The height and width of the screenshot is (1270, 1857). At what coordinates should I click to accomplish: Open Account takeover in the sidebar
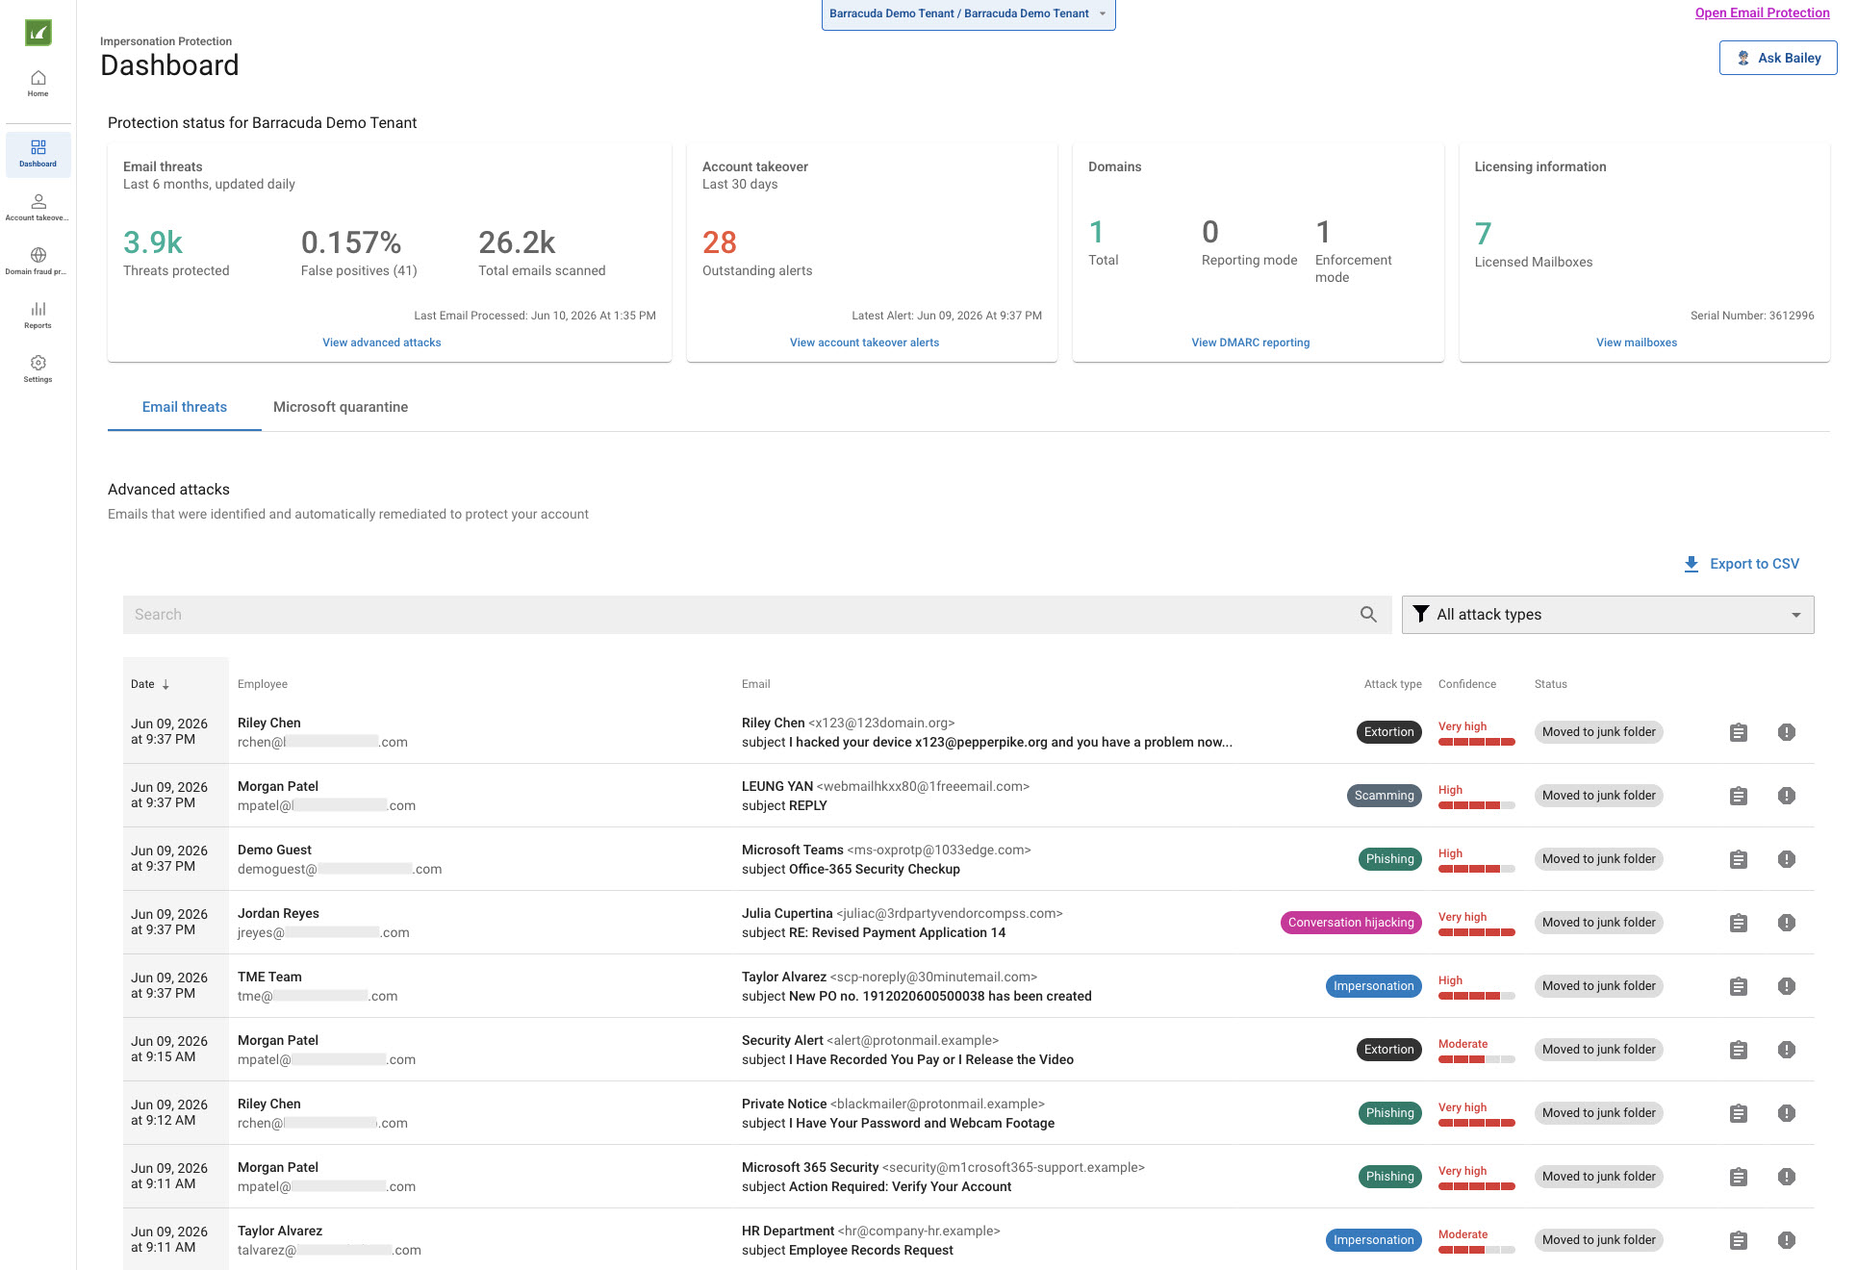pyautogui.click(x=38, y=208)
